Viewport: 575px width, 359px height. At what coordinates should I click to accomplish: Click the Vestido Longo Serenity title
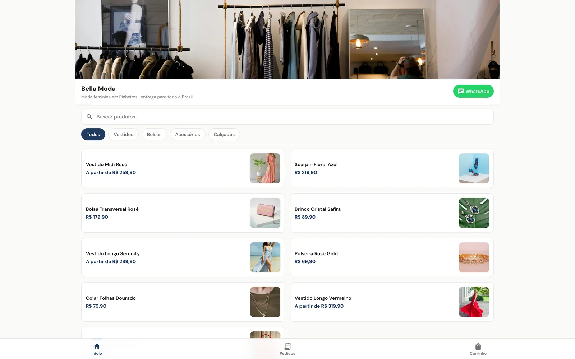[x=113, y=253]
